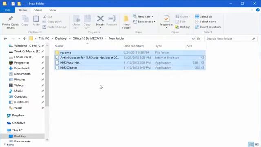Image resolution: width=261 pixels, height=147 pixels.
Task: Open Local Disk (F:) in sidebar
Action: tap(21, 57)
